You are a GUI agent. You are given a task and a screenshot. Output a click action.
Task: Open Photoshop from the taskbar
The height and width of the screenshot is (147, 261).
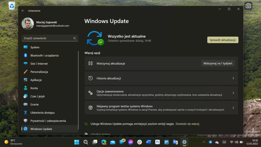coord(157,142)
